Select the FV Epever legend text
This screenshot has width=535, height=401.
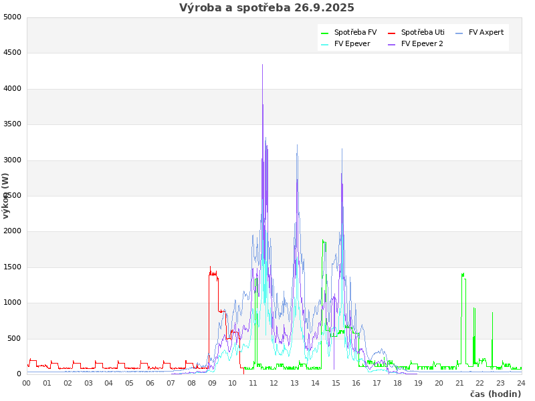coord(352,44)
